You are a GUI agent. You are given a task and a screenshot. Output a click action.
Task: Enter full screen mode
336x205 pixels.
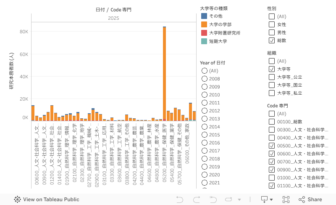click(x=286, y=200)
